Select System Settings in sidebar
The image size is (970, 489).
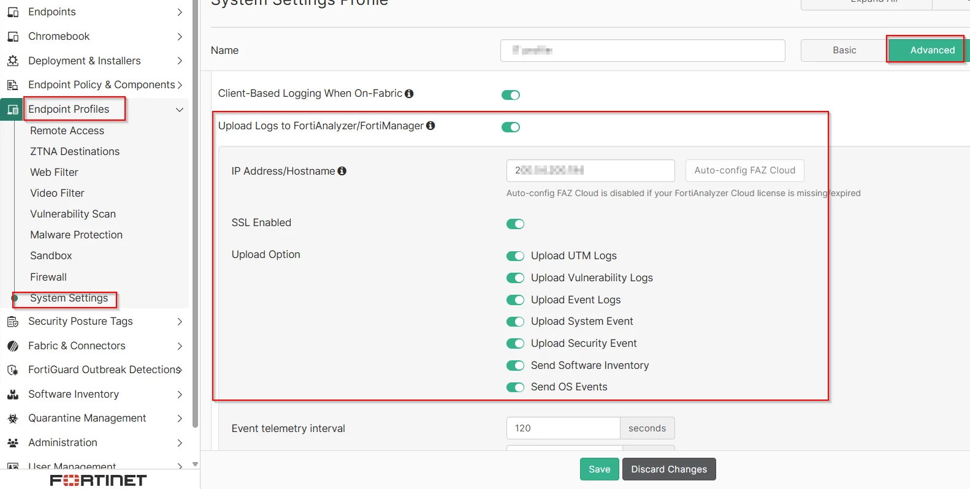click(x=69, y=298)
